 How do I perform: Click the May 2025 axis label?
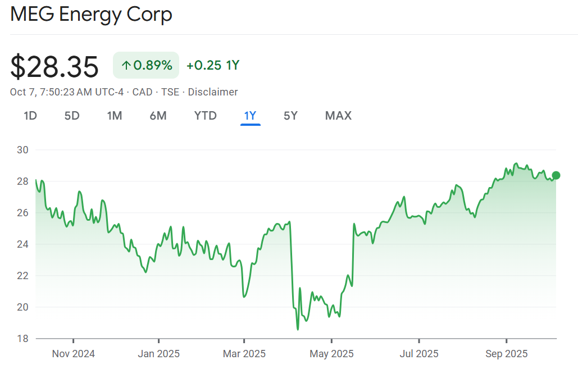coord(332,354)
